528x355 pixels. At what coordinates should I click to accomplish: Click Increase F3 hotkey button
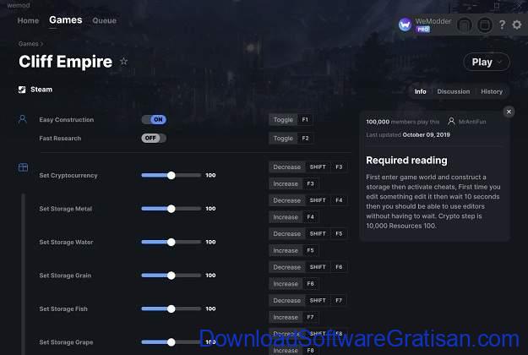click(x=294, y=184)
